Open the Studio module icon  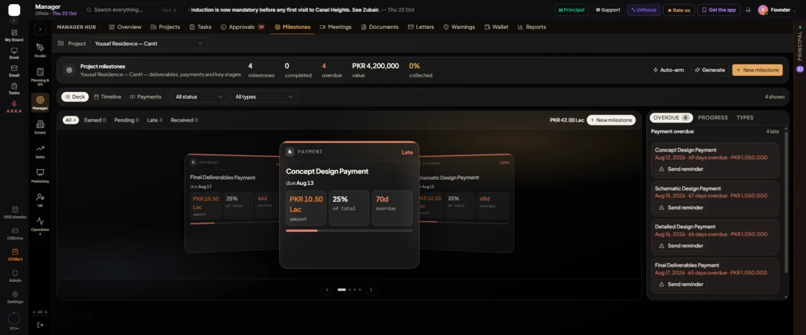(x=40, y=50)
